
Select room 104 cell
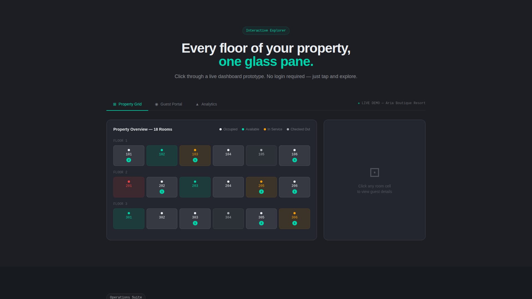coord(228,156)
